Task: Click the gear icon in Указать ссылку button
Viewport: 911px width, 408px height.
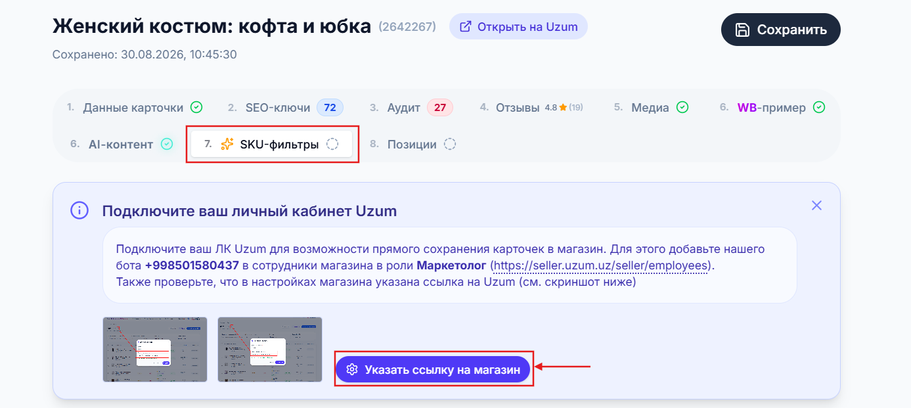Action: (x=352, y=370)
